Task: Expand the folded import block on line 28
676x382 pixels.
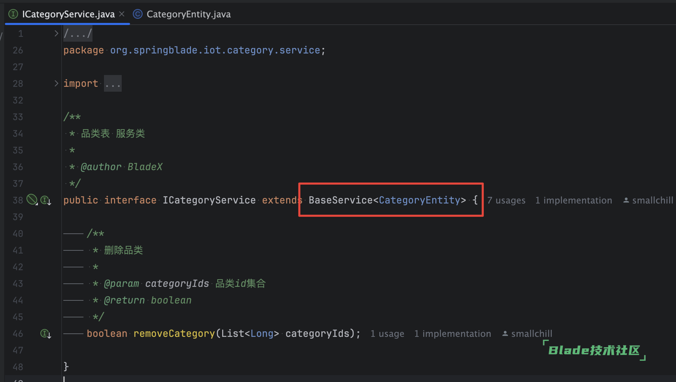Action: coord(56,83)
